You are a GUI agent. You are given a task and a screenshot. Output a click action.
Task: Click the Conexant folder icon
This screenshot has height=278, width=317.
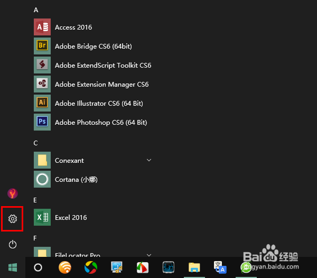[x=42, y=160]
